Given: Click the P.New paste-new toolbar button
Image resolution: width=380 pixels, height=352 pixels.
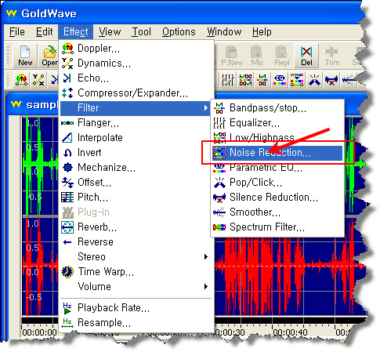Looking at the screenshot, I should (x=231, y=56).
